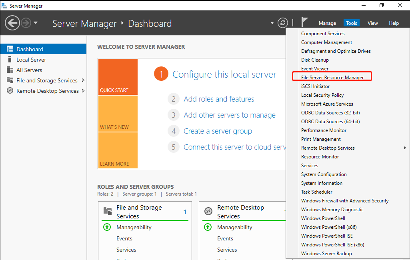Expand Remote Desktop Services submenu in Tools
Image resolution: width=410 pixels, height=260 pixels.
(405, 148)
